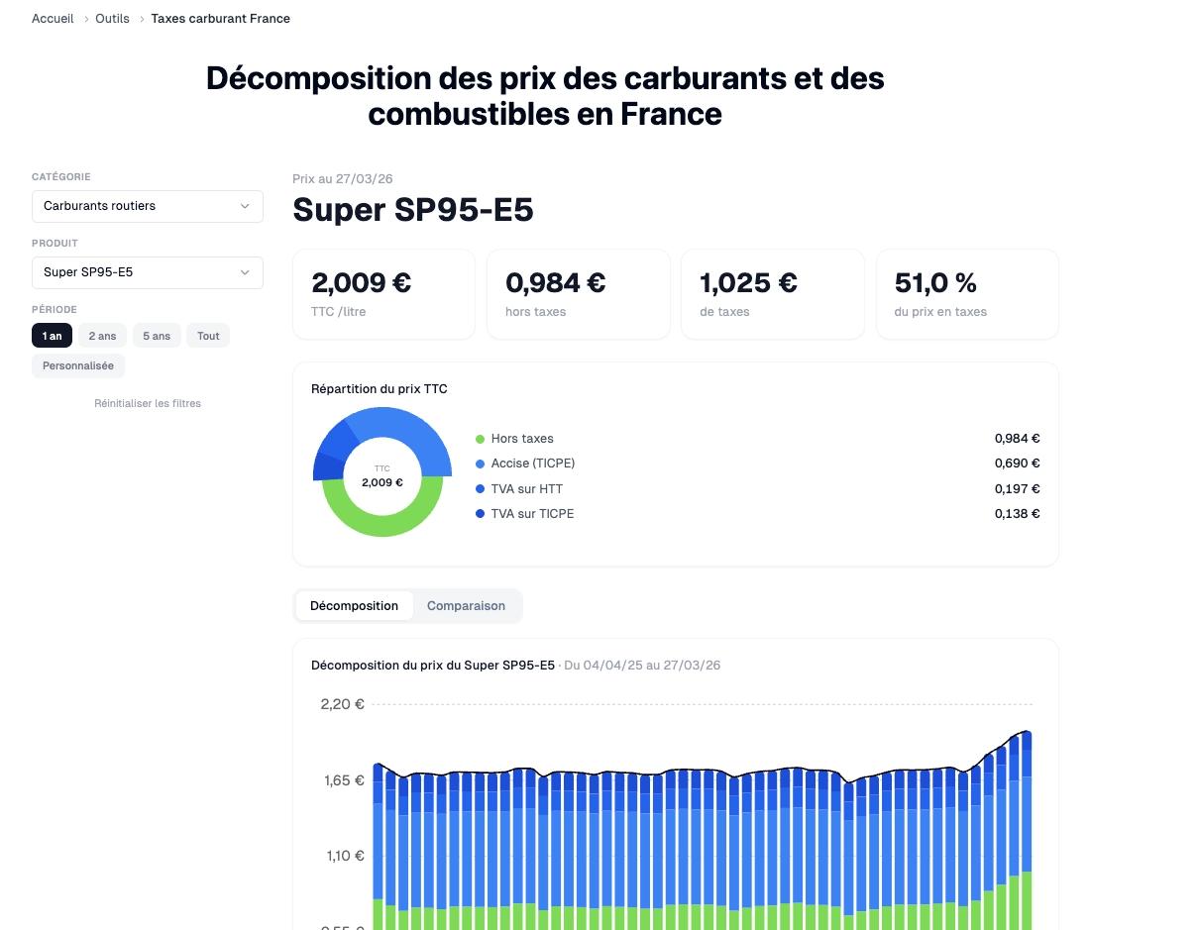Click the chevron icon on the Catégorie selector
Screen dimensions: 1199x930
245,206
